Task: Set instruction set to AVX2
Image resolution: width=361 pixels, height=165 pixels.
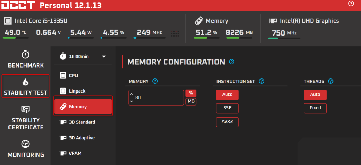Action: tap(227, 122)
